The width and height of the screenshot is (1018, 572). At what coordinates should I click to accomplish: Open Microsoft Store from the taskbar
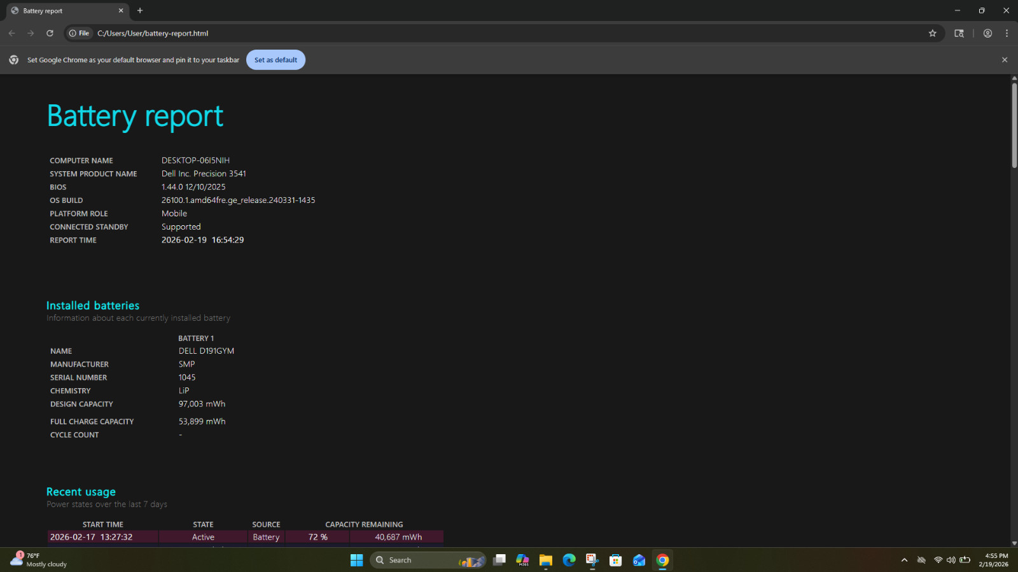point(615,560)
